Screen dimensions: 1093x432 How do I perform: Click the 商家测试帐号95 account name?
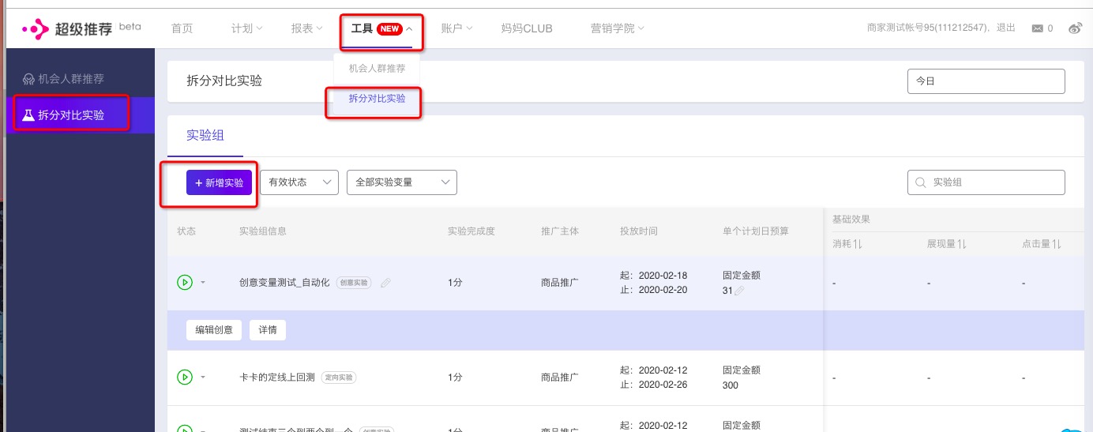pyautogui.click(x=928, y=28)
